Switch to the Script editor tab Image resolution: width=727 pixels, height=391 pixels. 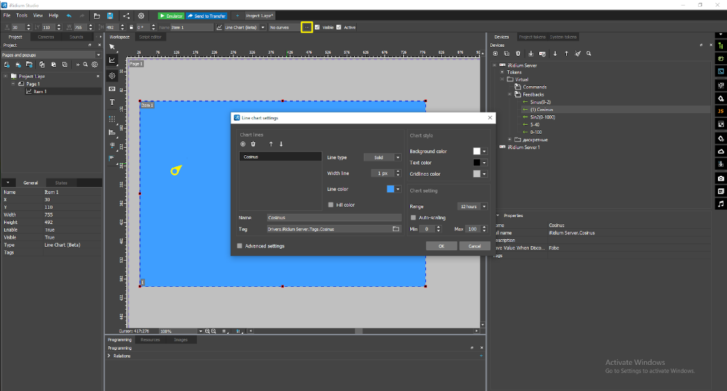(x=150, y=37)
